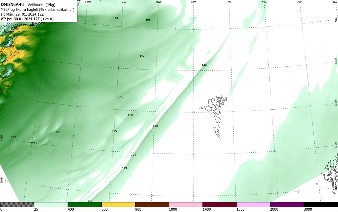Click the map value '468'
The image size is (338, 212).
[x=7, y=86]
